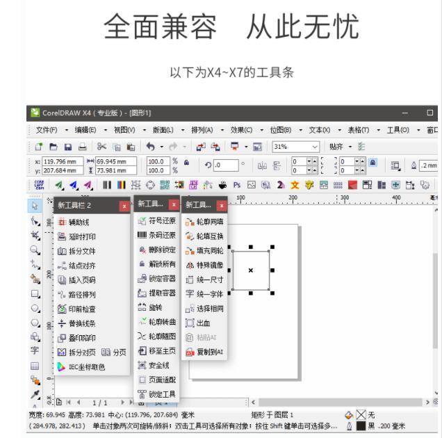Open the 编辑(E) menu
442x438 pixels.
[x=85, y=130]
